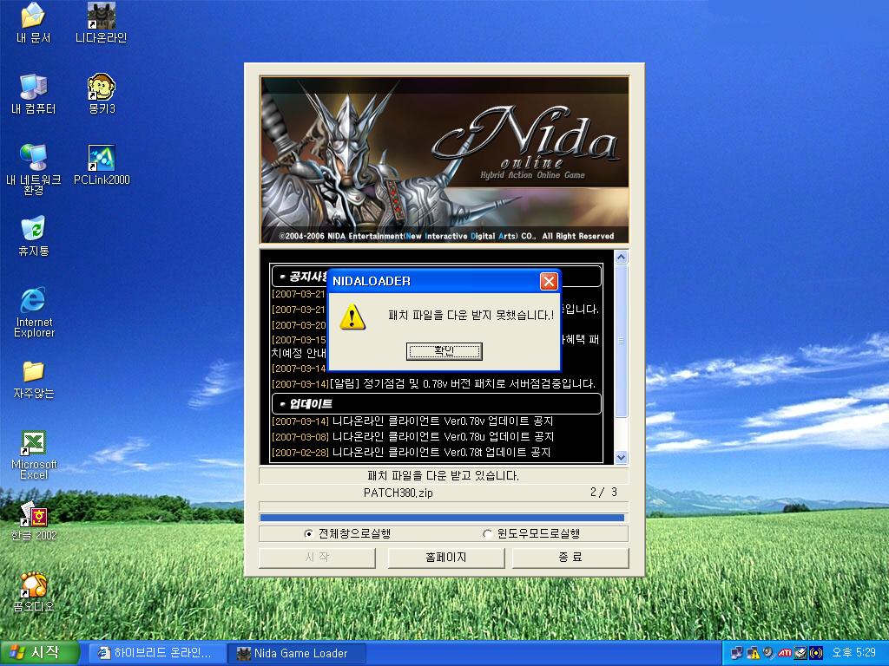Viewport: 889px width, 666px height.
Task: Open the 몽키3 desktop icon
Action: tap(102, 88)
